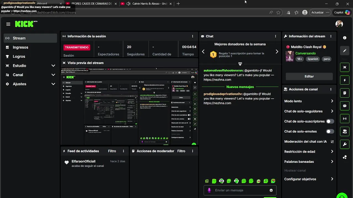Click the lightning bolt icon in the right rail
Image resolution: width=353 pixels, height=198 pixels.
[x=345, y=80]
